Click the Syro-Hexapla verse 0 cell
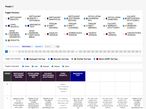The image size is (146, 109). pyautogui.click(x=63, y=89)
